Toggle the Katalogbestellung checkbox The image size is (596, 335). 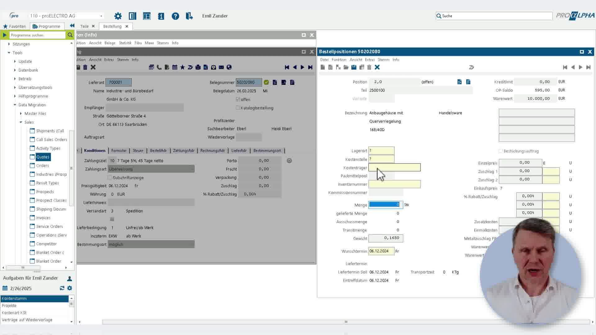click(x=238, y=108)
